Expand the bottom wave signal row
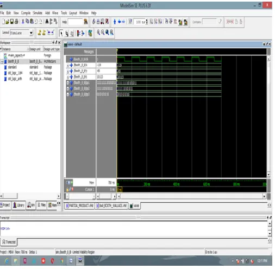 [x=68, y=94]
